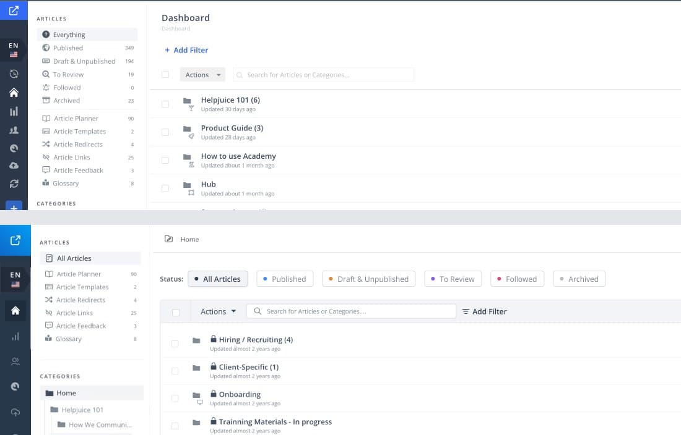This screenshot has width=681, height=435.
Task: Click the Home folder icon under Categories
Action: [x=50, y=393]
